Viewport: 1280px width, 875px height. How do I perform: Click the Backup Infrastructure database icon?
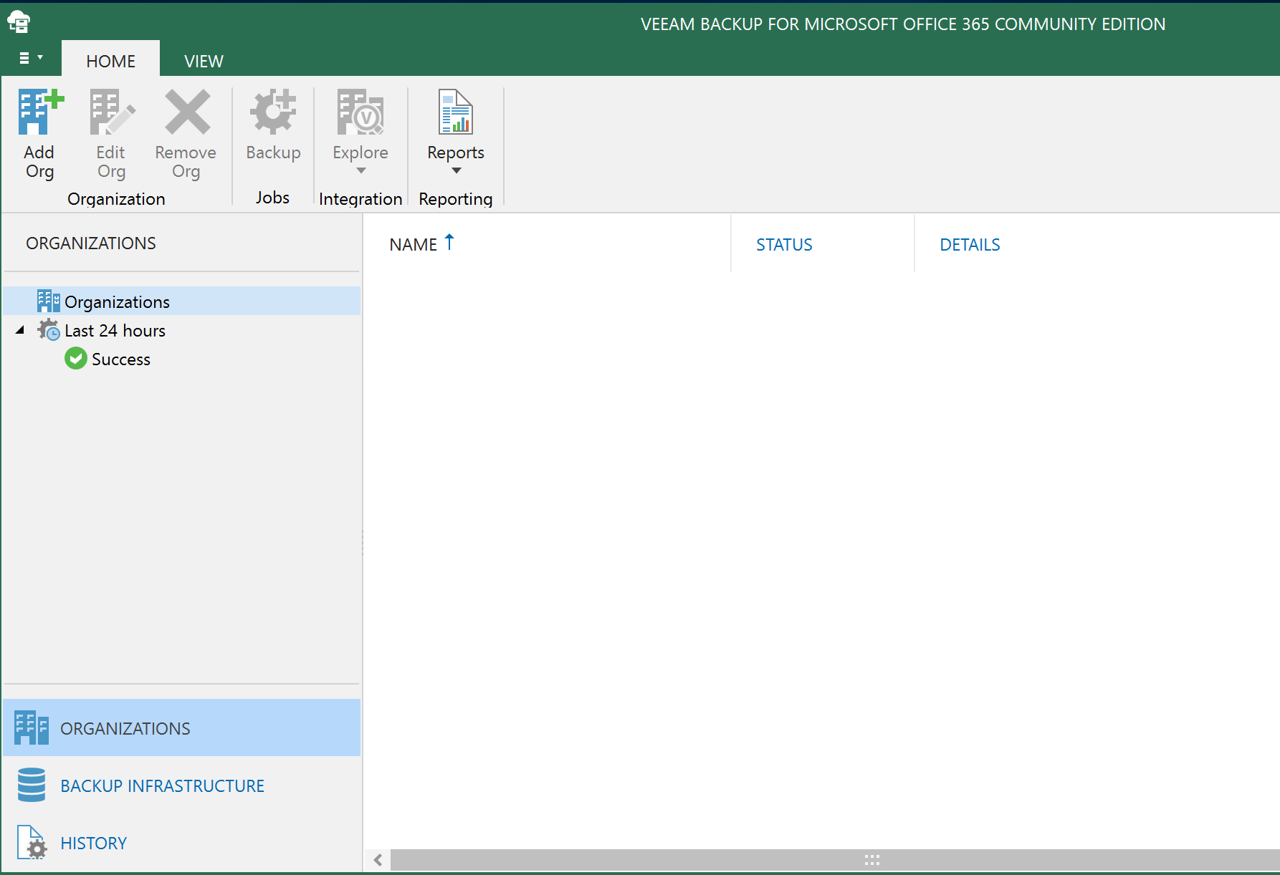[32, 785]
